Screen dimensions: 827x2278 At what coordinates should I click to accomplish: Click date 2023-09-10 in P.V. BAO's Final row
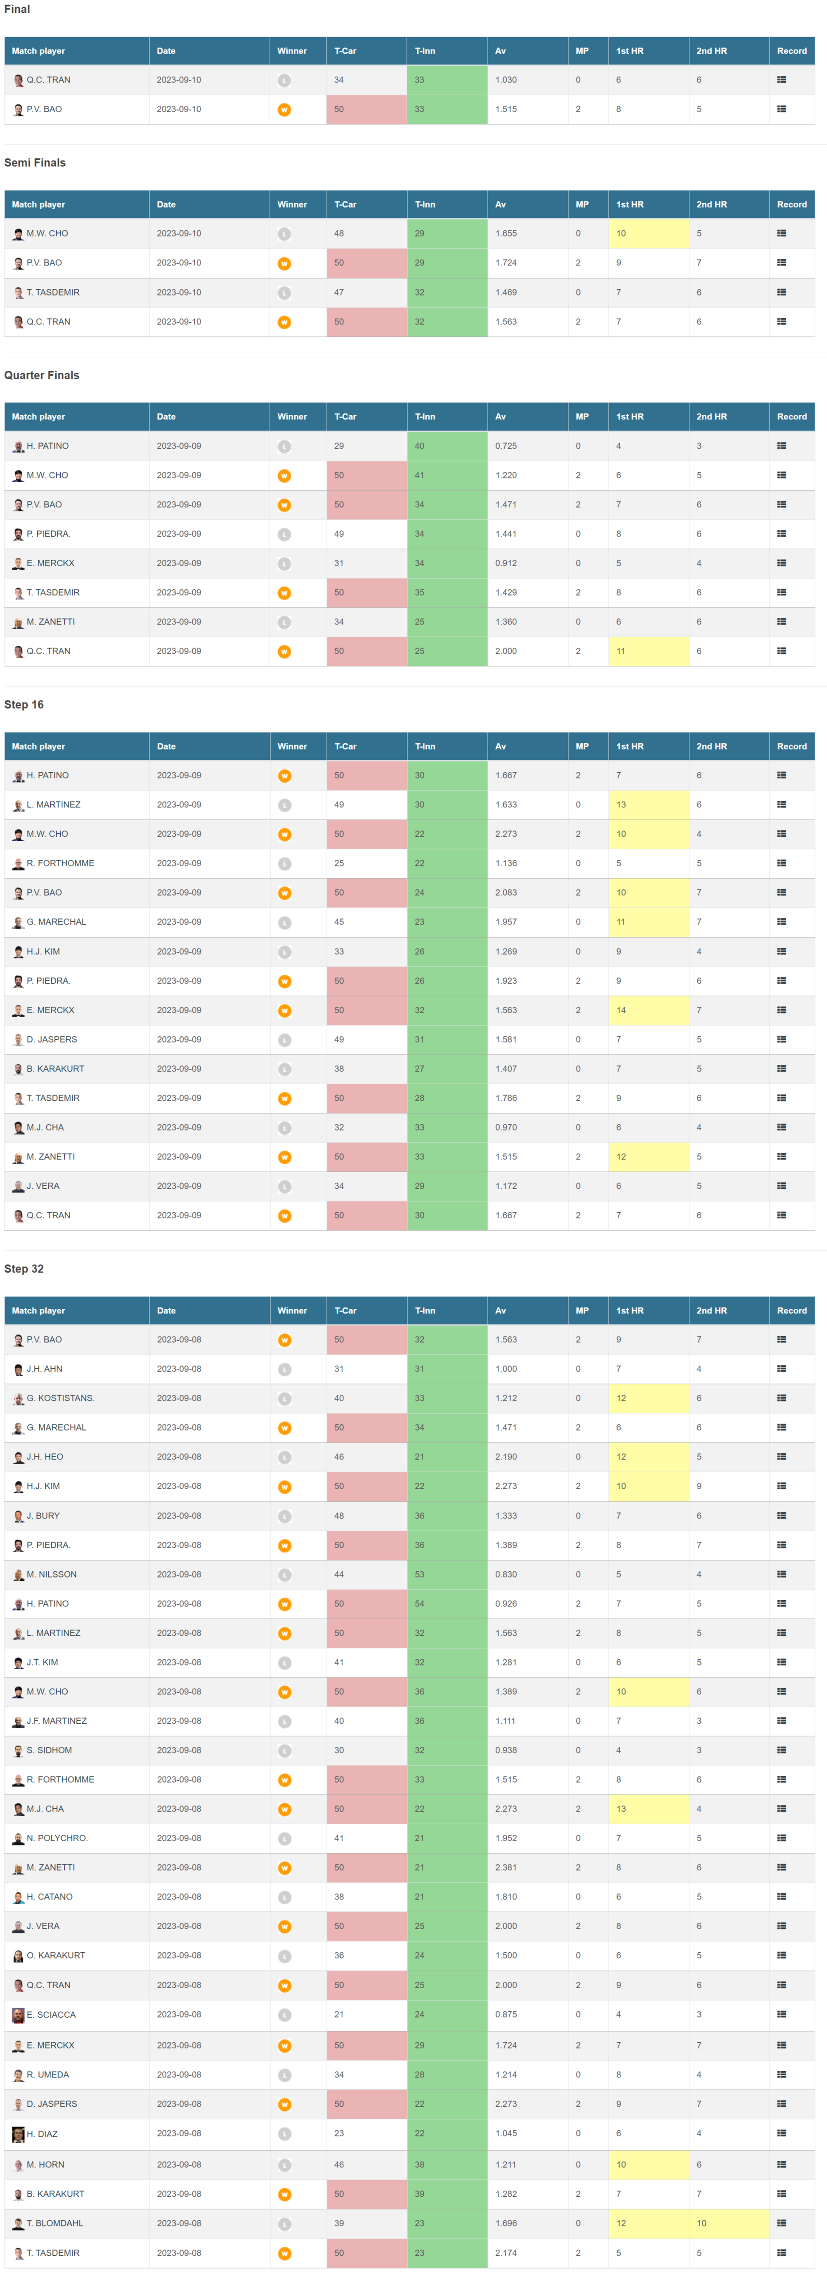(x=179, y=110)
